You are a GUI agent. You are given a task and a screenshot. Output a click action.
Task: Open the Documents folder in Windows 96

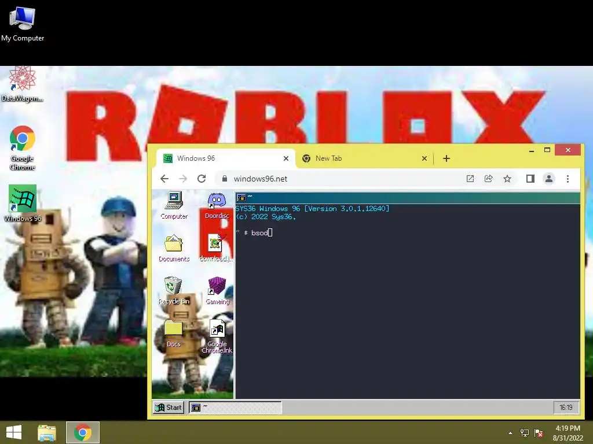174,248
